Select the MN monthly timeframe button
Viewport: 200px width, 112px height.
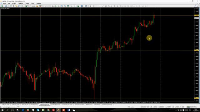(x=146, y=6)
